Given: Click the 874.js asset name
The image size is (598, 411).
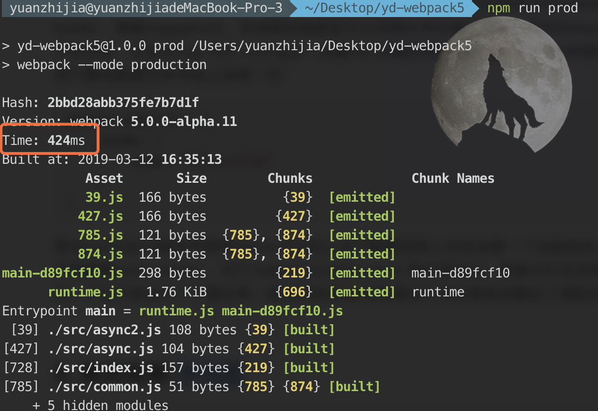Looking at the screenshot, I should point(100,254).
